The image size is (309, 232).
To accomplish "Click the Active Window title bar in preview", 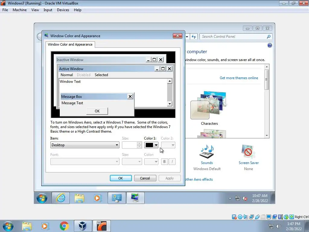I will click(x=116, y=69).
